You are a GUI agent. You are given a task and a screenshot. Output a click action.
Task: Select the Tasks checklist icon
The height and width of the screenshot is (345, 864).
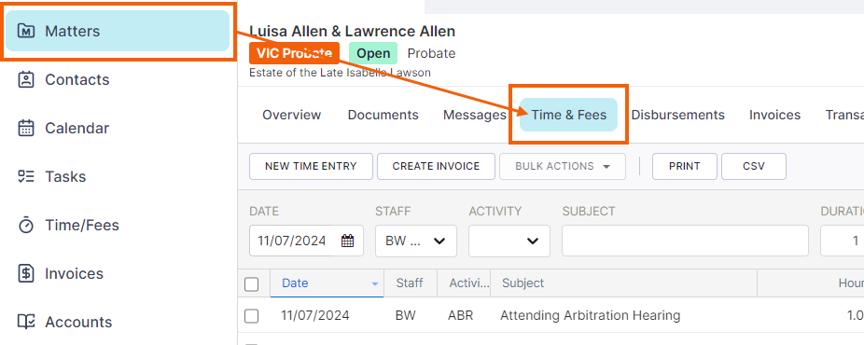point(26,176)
